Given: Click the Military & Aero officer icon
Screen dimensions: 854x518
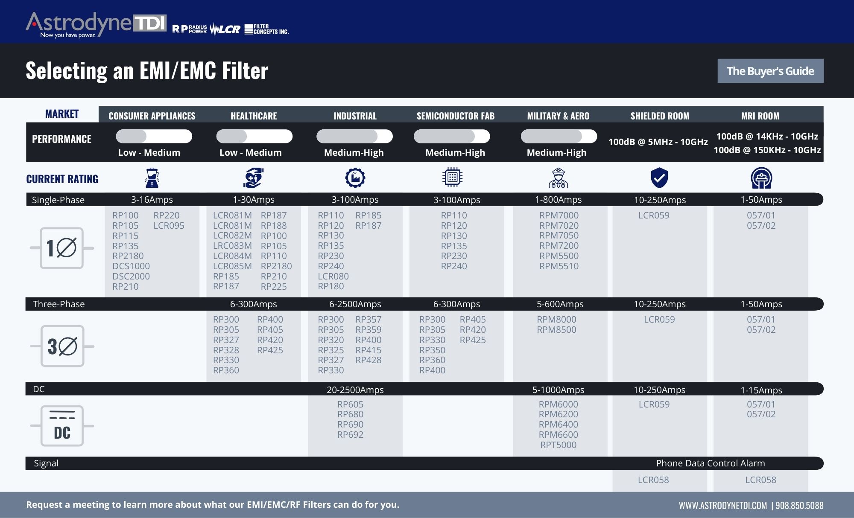Looking at the screenshot, I should 559,178.
